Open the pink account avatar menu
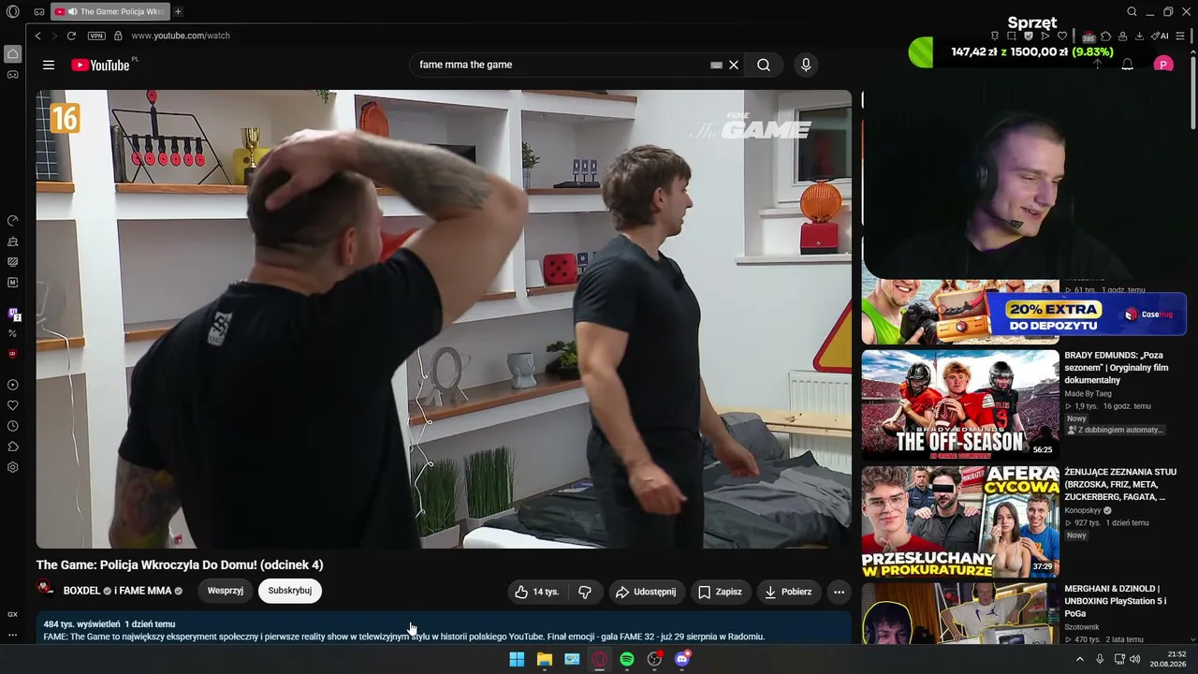The width and height of the screenshot is (1198, 674). tap(1163, 65)
